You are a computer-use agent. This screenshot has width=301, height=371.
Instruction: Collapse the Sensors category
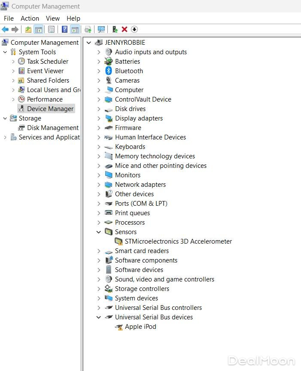pos(99,232)
